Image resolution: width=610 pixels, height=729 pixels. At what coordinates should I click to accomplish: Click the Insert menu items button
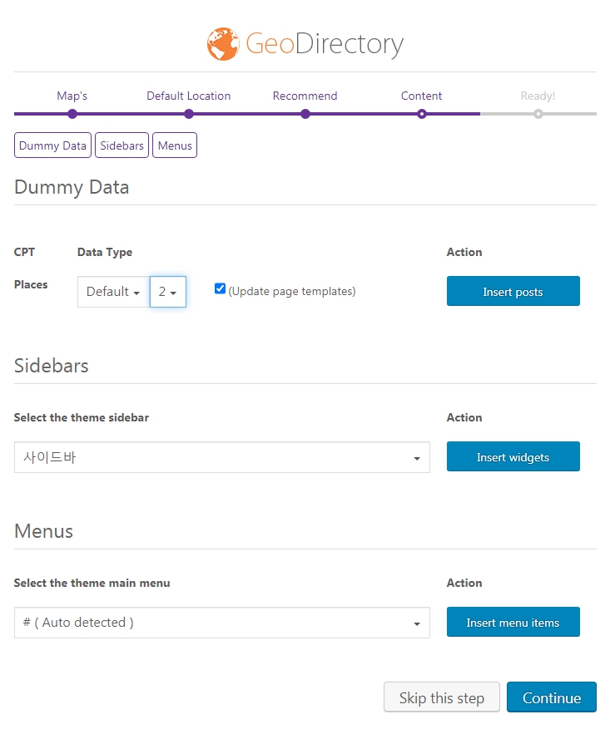coord(513,622)
